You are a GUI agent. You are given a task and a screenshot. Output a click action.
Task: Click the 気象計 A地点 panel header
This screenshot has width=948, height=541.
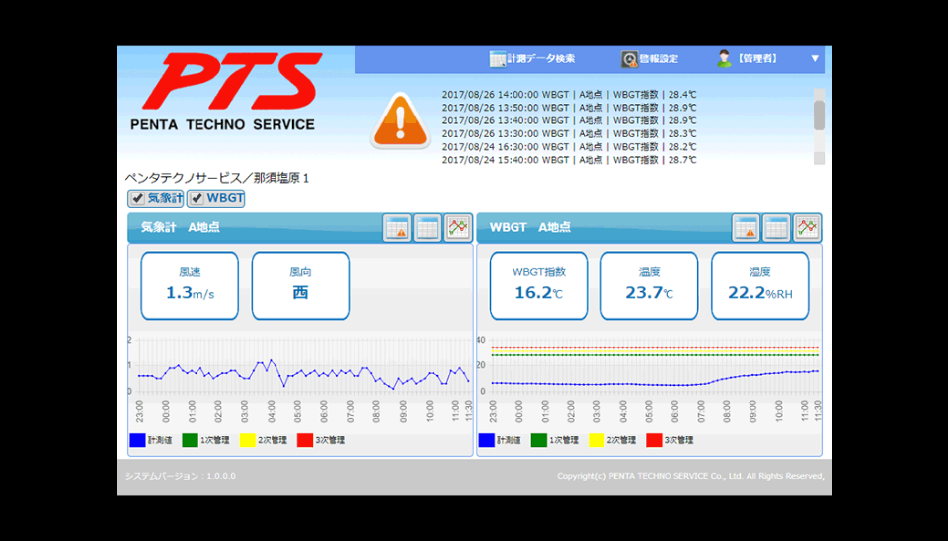pyautogui.click(x=300, y=227)
